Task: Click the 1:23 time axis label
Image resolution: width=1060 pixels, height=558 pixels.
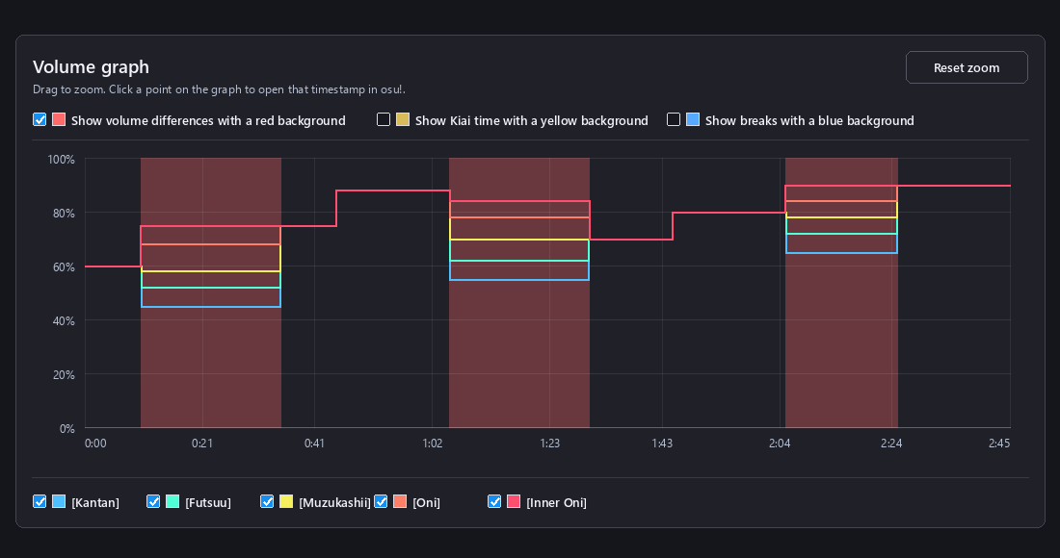Action: [549, 444]
